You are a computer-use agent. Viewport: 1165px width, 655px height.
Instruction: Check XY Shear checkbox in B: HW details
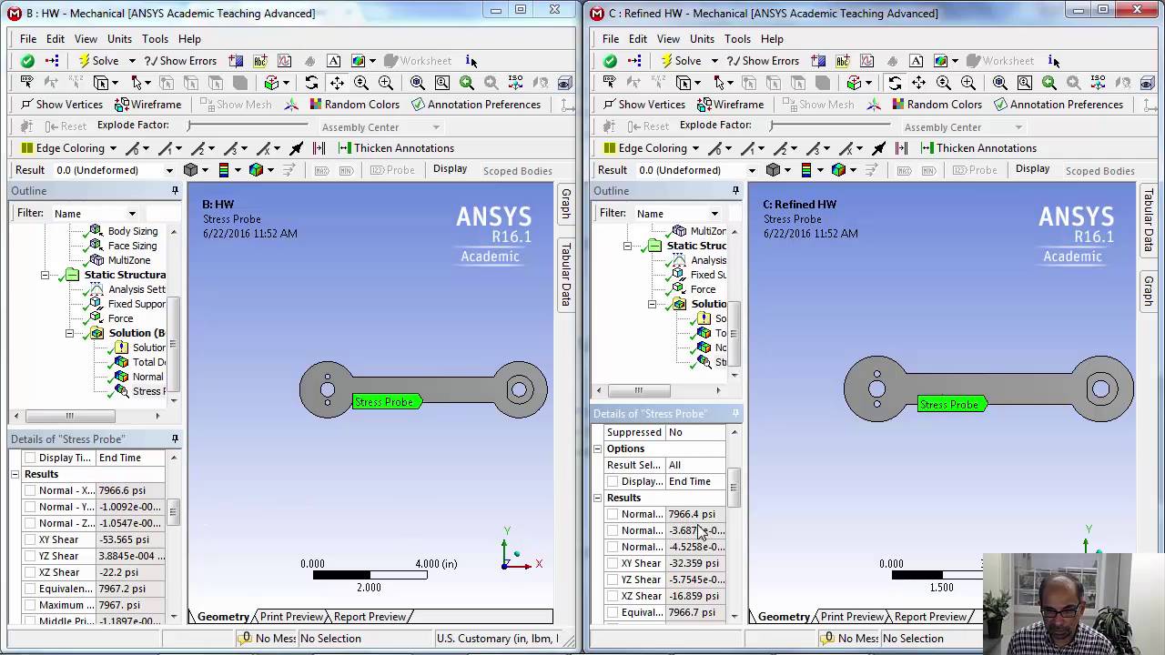point(30,539)
